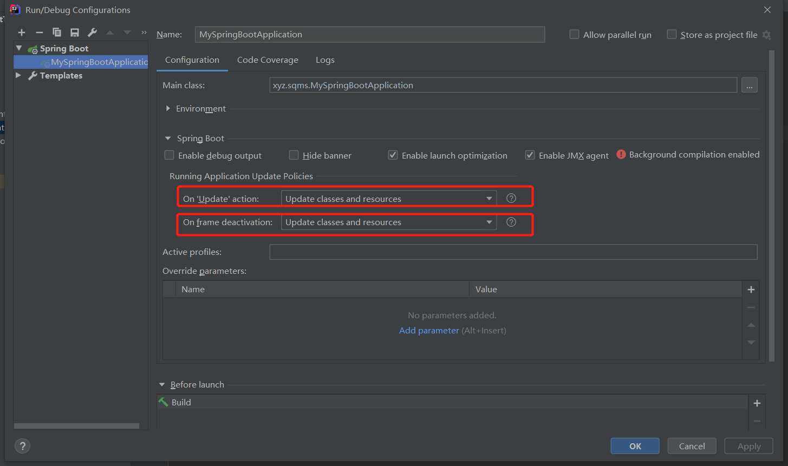This screenshot has width=788, height=466.
Task: Click the settings panel vertical scrollbar
Action: pyautogui.click(x=772, y=206)
